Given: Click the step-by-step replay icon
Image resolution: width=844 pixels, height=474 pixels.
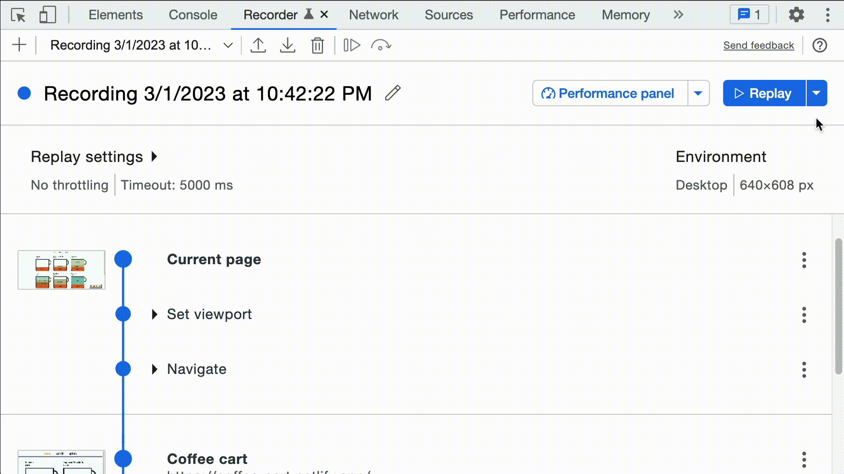Looking at the screenshot, I should (352, 45).
